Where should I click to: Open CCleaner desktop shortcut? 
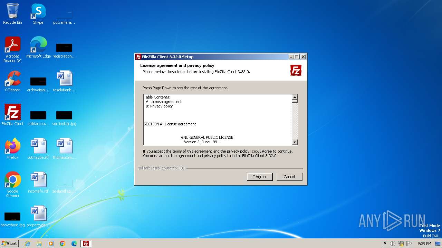pyautogui.click(x=12, y=81)
